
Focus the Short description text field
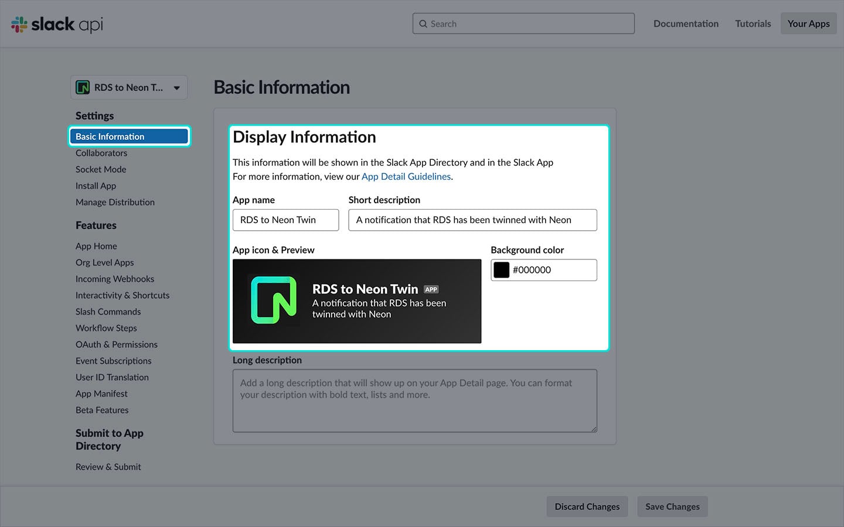click(472, 220)
